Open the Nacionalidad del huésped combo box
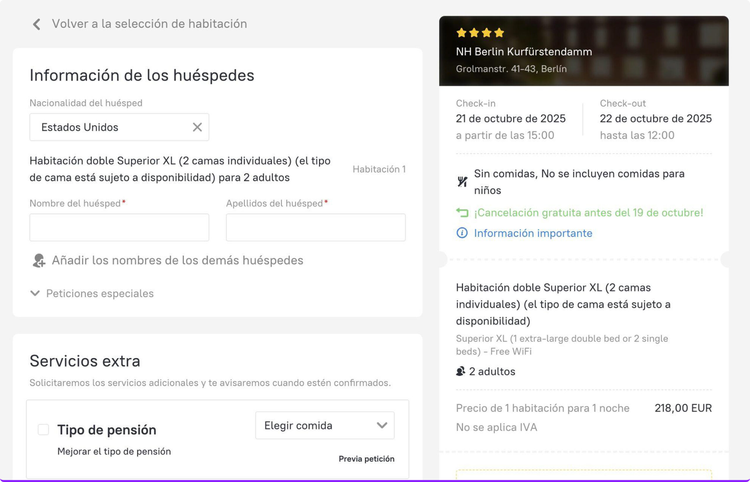The height and width of the screenshot is (482, 750). pos(112,127)
